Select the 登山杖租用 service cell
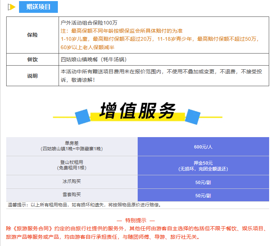Viewport: 275px width, 246px height. pos(72,165)
